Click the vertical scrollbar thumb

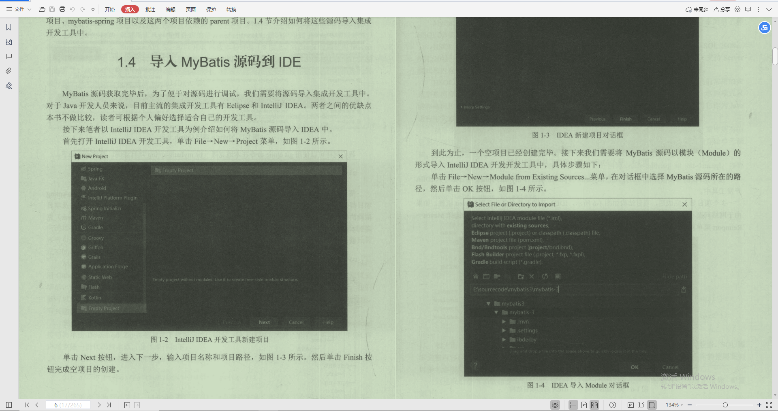[x=775, y=56]
